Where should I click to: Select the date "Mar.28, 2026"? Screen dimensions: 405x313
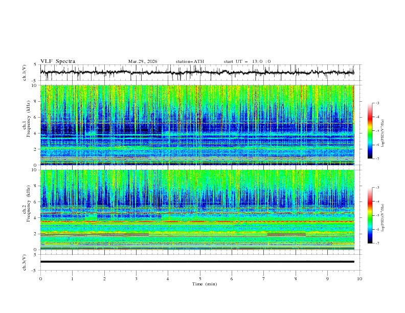143,61
